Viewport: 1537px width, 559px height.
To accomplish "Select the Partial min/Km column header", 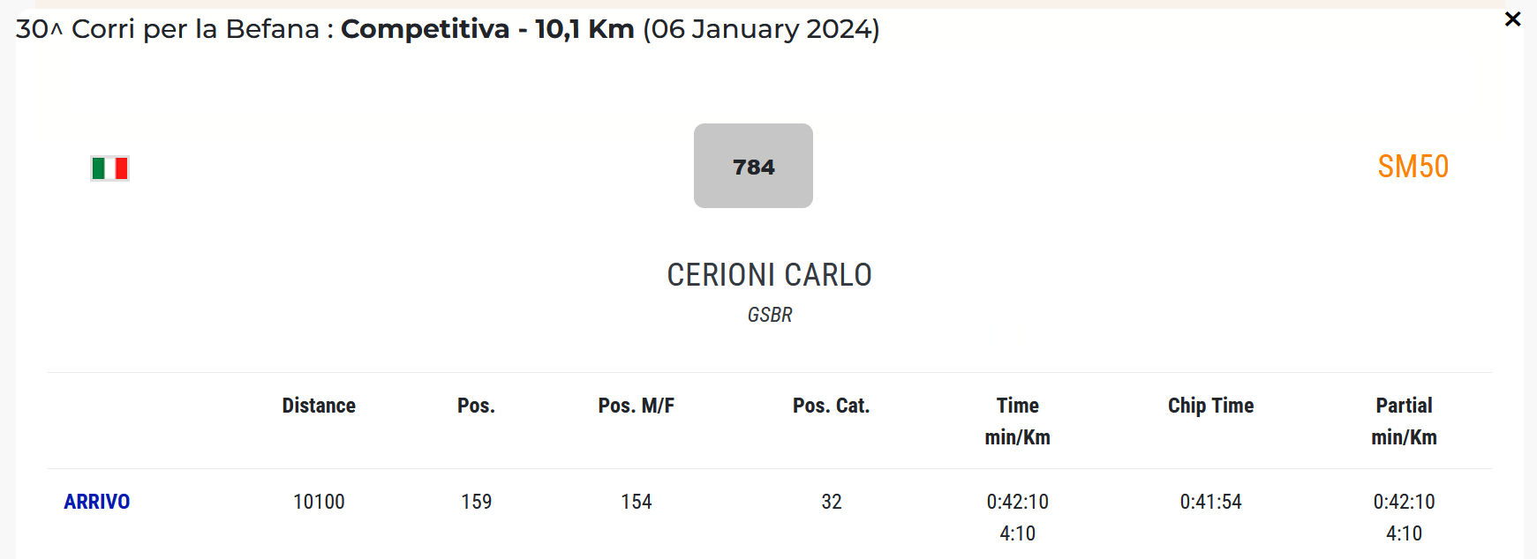I will pos(1404,421).
